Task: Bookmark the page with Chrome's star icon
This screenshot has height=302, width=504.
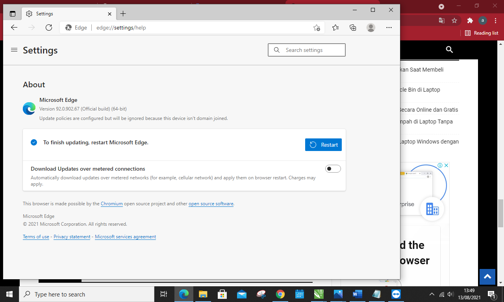Action: click(x=454, y=20)
